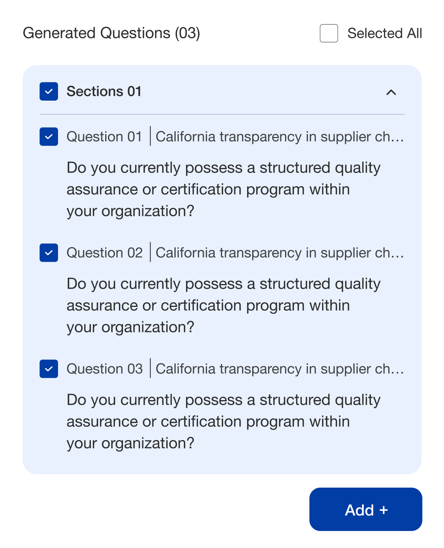444x548 pixels.
Task: Click the divider line below Sections 01
Action: pyautogui.click(x=222, y=114)
